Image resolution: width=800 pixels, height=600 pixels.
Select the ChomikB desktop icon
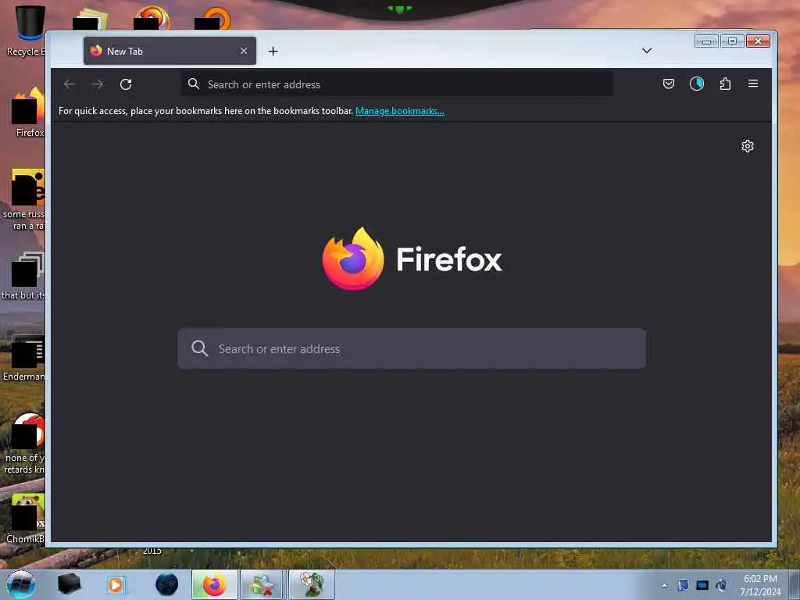26,519
